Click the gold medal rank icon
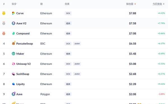This screenshot has height=104, width=168. (x=4, y=13)
